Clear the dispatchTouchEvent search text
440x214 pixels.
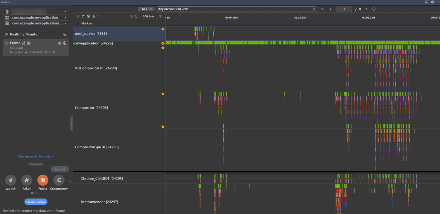pos(314,9)
